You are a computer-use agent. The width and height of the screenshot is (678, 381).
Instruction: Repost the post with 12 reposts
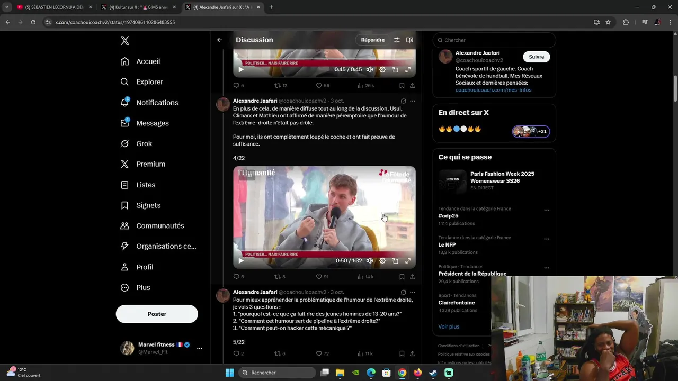click(280, 85)
